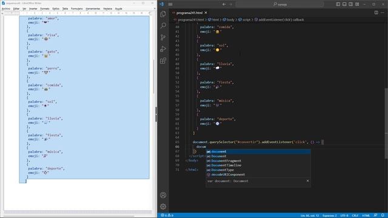Toggle the secondary side bar layout icon
Image resolution: width=388 pixels, height=218 pixels.
350,4
